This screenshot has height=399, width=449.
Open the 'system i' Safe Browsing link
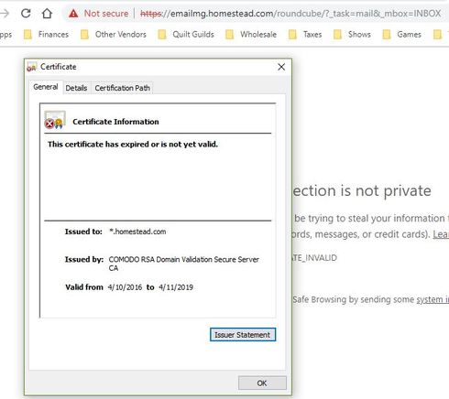tap(433, 299)
